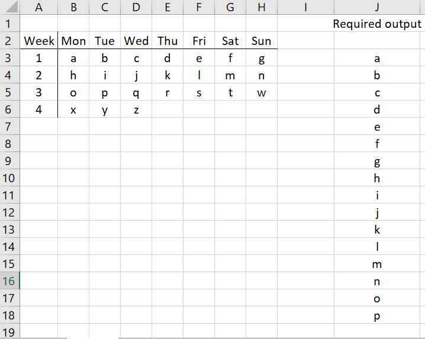This screenshot has height=339, width=425.
Task: Click output cell 'p' in column J
Action: (x=377, y=315)
